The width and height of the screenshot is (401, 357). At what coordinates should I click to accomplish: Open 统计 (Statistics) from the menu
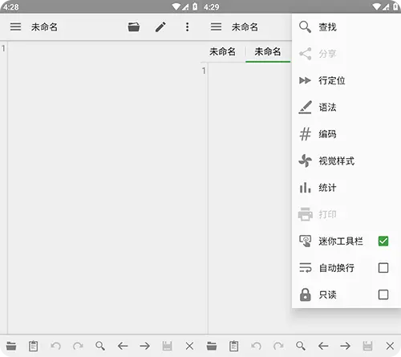[x=346, y=188]
